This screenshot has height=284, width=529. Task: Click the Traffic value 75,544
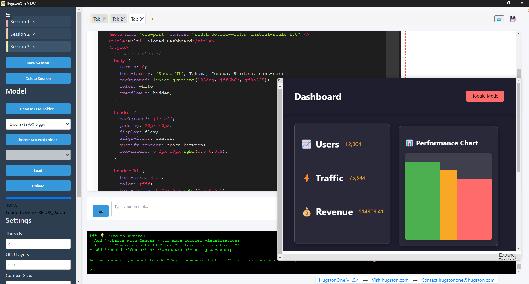tap(357, 178)
